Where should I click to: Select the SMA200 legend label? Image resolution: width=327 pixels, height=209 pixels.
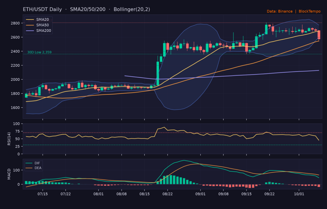[x=43, y=31]
